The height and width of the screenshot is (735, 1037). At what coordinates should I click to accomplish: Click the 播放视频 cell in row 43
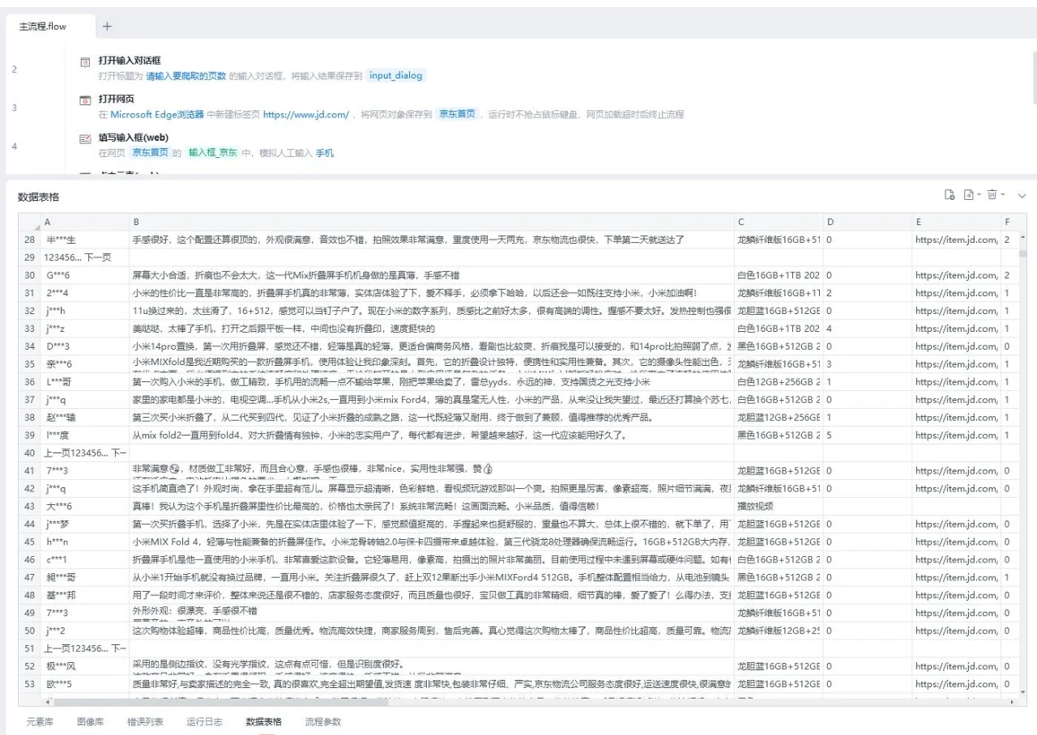[779, 506]
